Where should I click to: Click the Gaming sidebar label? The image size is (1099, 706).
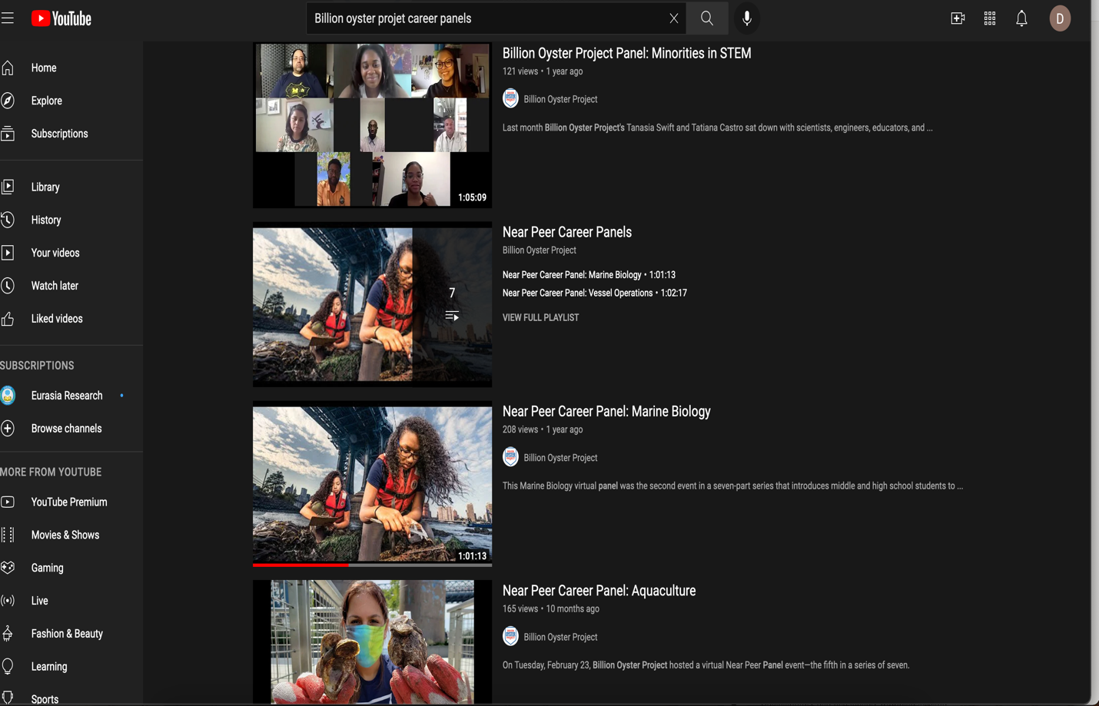(48, 568)
